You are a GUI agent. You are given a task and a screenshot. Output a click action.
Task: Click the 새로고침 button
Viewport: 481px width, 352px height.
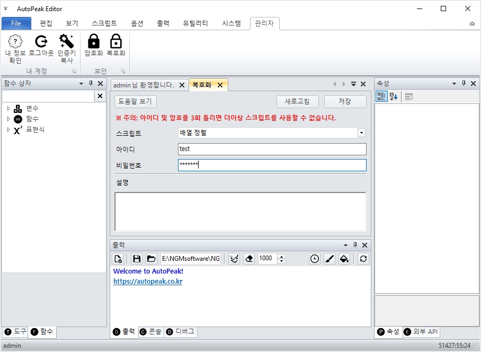pos(297,102)
